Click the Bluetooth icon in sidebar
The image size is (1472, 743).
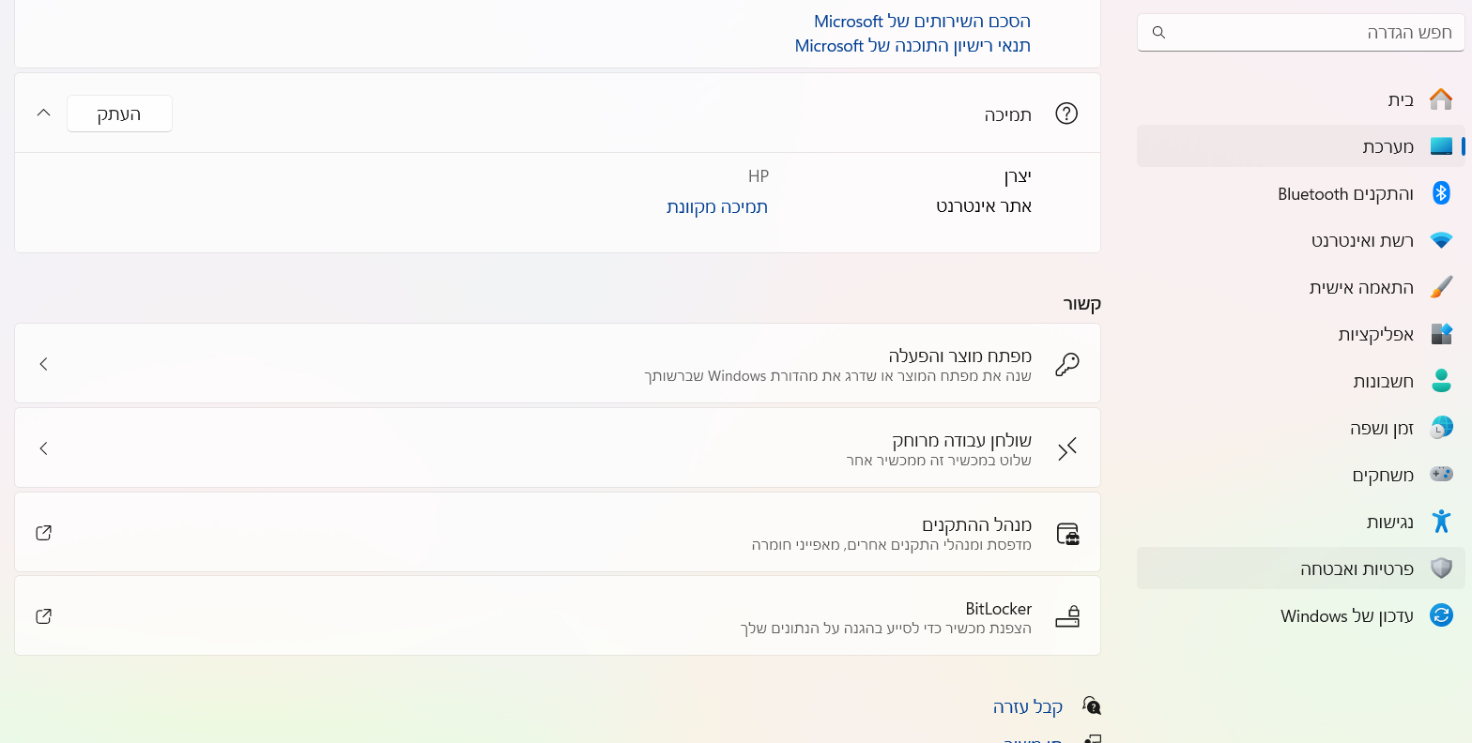coord(1441,193)
